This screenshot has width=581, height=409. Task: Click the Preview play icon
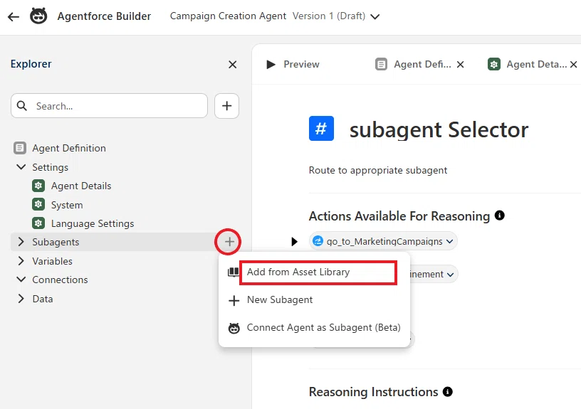click(271, 65)
